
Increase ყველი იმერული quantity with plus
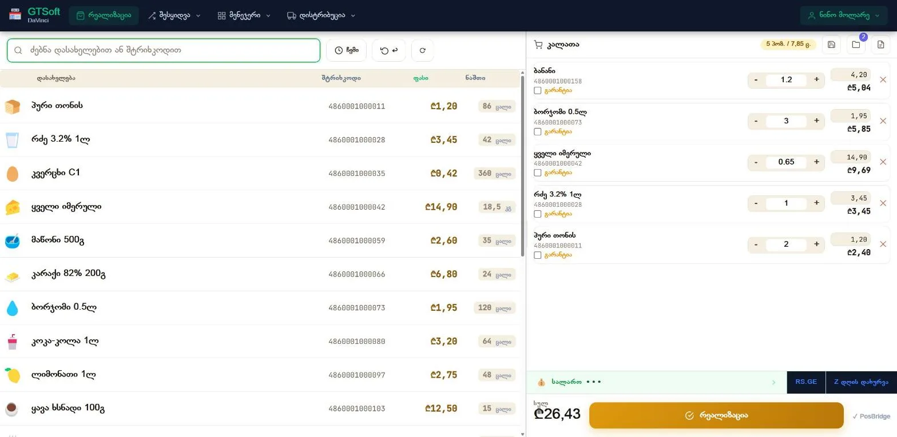tap(816, 162)
